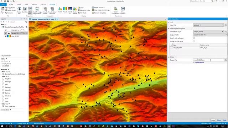
Task: Click the srtm_39_03 color ramp swatch
Action: (x=9, y=36)
